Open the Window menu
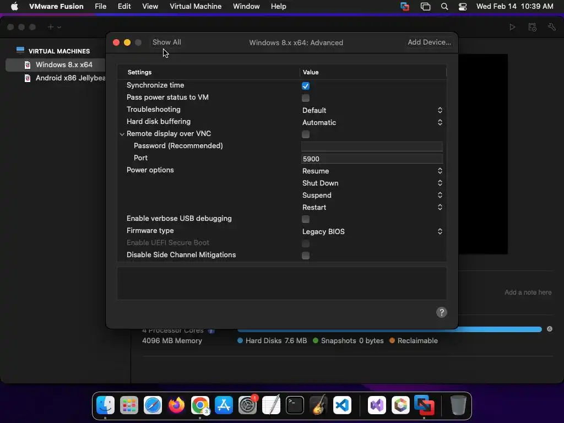The height and width of the screenshot is (423, 564). point(246,7)
